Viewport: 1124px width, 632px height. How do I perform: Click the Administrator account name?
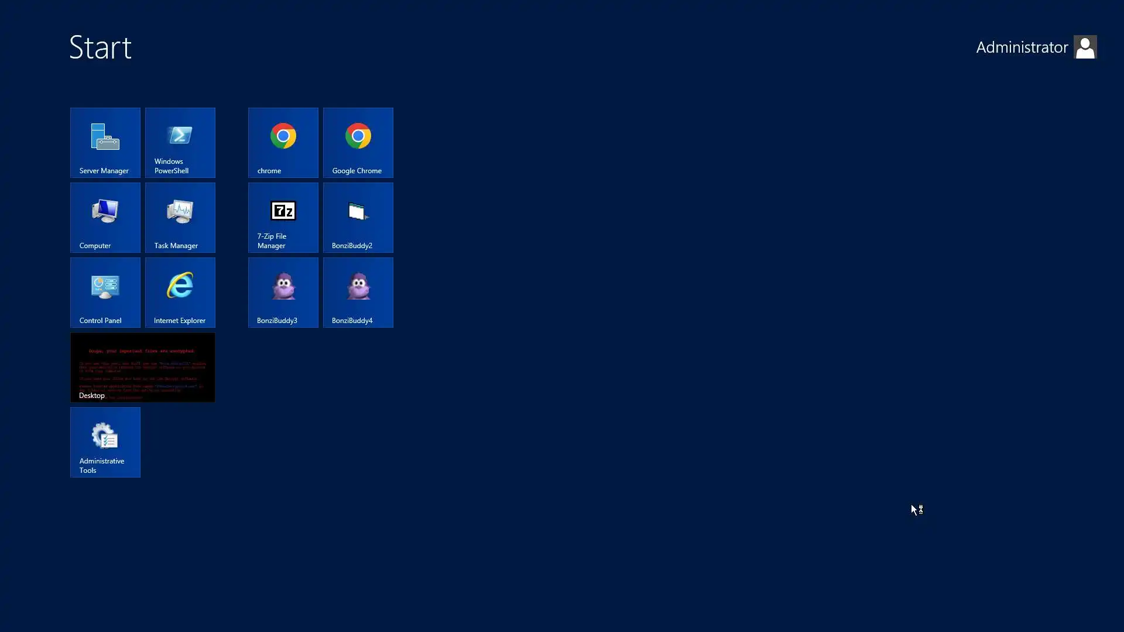[1022, 47]
